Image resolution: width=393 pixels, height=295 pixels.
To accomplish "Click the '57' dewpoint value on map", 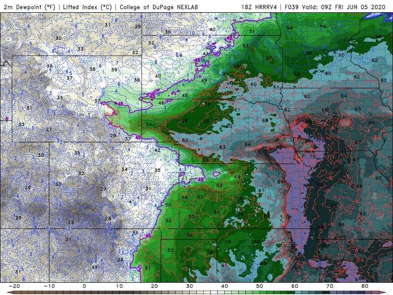I will point(269,58).
